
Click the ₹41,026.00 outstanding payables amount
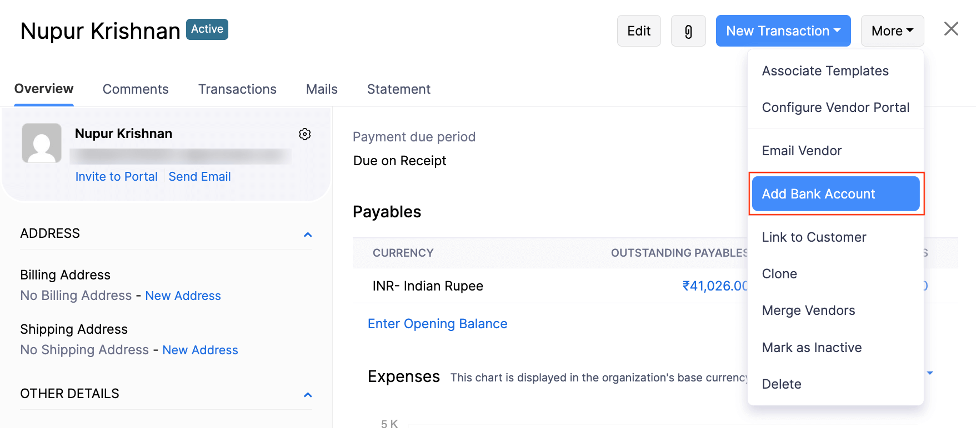pos(715,286)
